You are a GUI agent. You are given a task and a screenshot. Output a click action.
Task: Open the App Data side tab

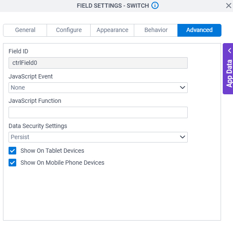click(x=228, y=69)
